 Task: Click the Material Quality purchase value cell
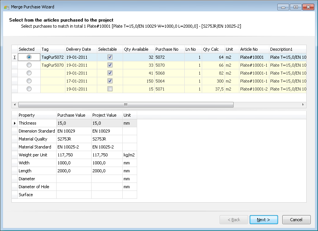point(73,139)
